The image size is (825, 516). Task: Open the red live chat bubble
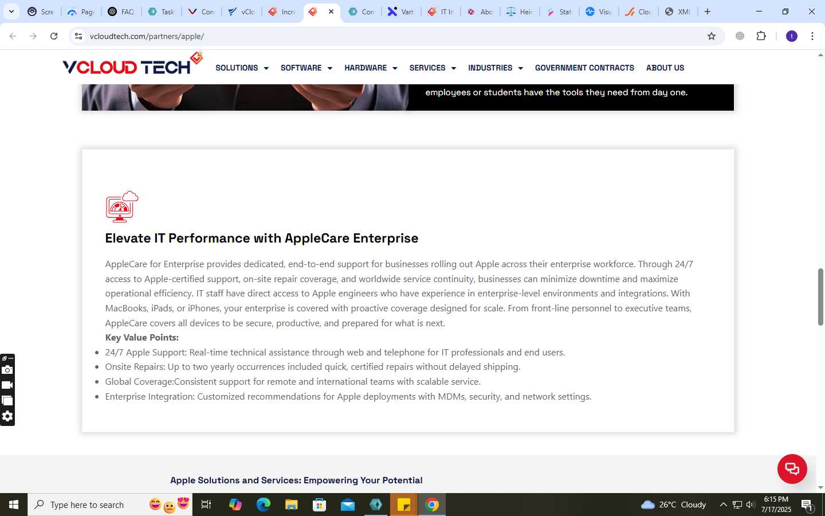tap(792, 468)
